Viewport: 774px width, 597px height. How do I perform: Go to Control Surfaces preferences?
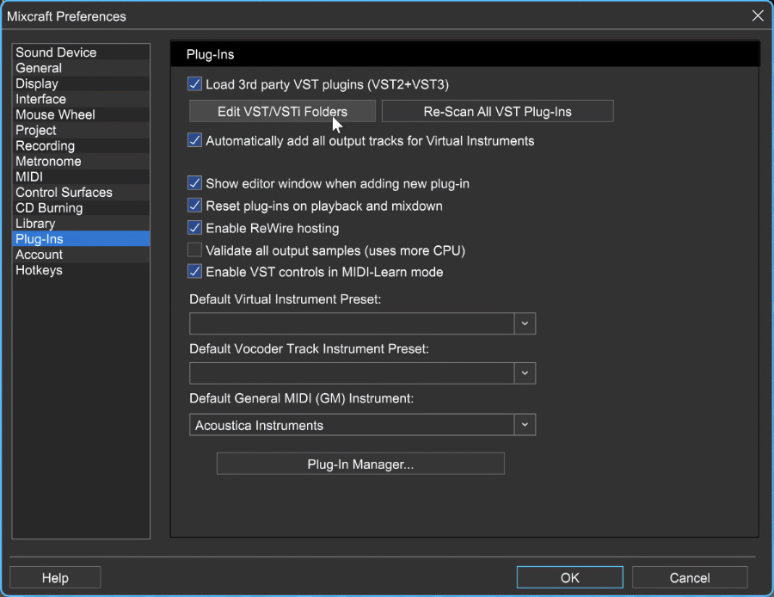pos(81,193)
